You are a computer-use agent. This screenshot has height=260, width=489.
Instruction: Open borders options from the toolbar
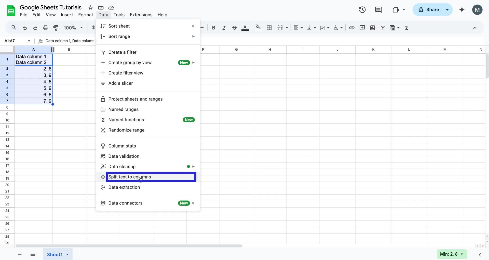[x=269, y=28]
